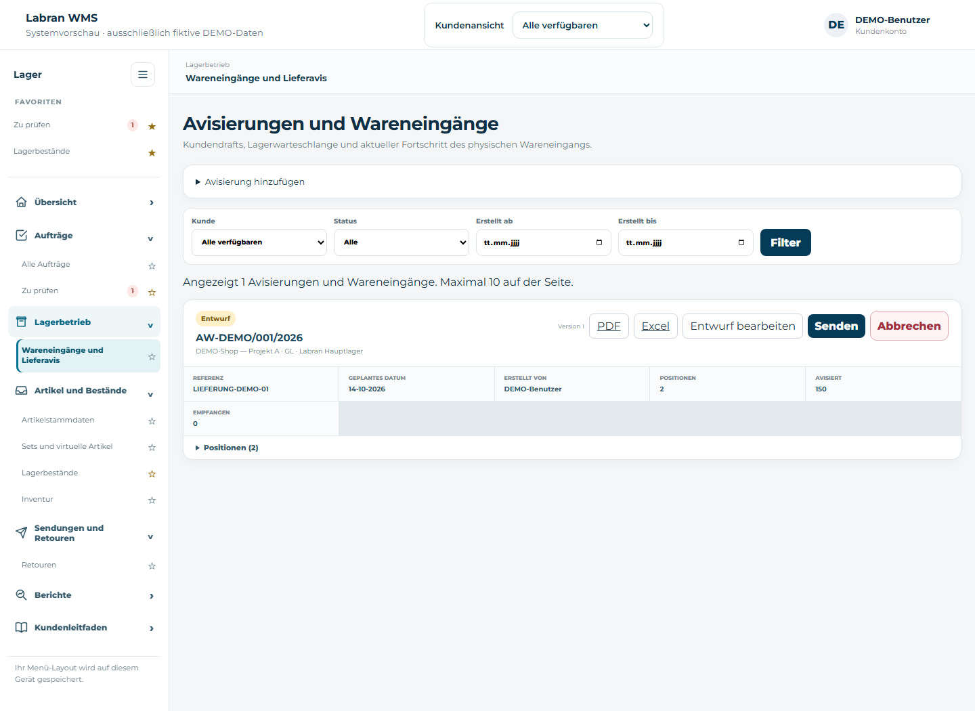
Task: Toggle star next to Wareneingänge und Lieferavis
Action: (152, 356)
